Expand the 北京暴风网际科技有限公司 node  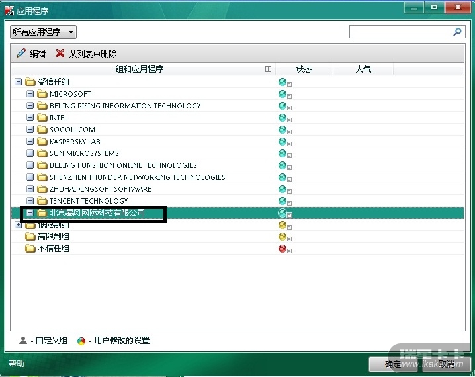[x=30, y=213]
